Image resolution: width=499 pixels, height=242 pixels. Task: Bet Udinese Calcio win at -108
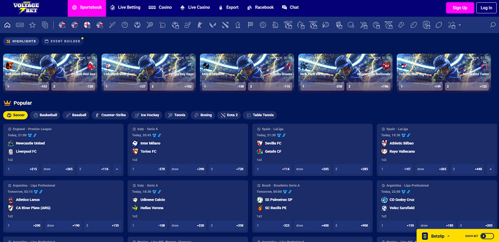pos(148,225)
